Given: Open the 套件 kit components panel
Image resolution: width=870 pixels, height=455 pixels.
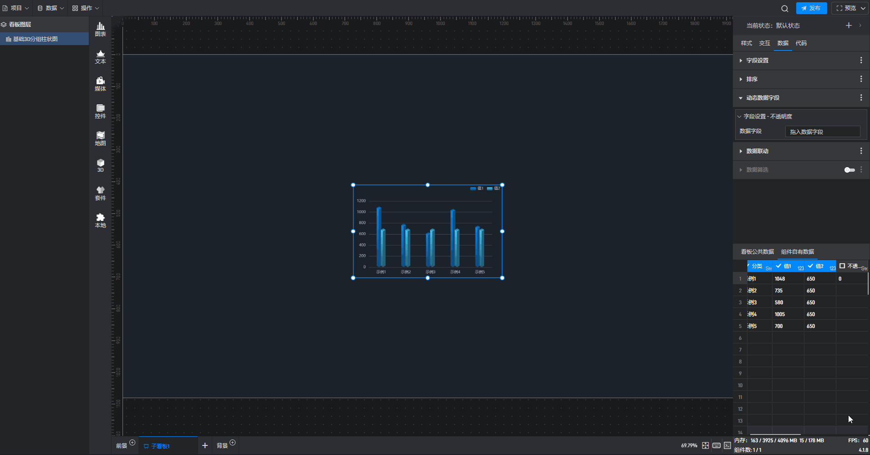Looking at the screenshot, I should pos(100,193).
